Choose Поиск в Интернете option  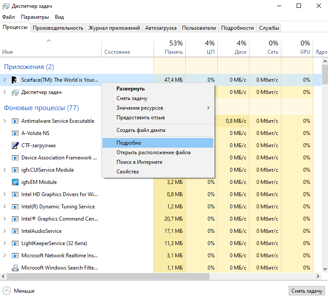click(158, 162)
